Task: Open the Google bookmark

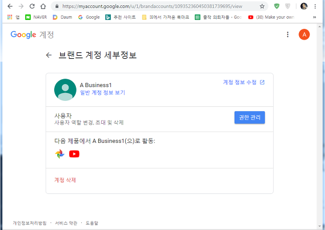Action: point(89,17)
